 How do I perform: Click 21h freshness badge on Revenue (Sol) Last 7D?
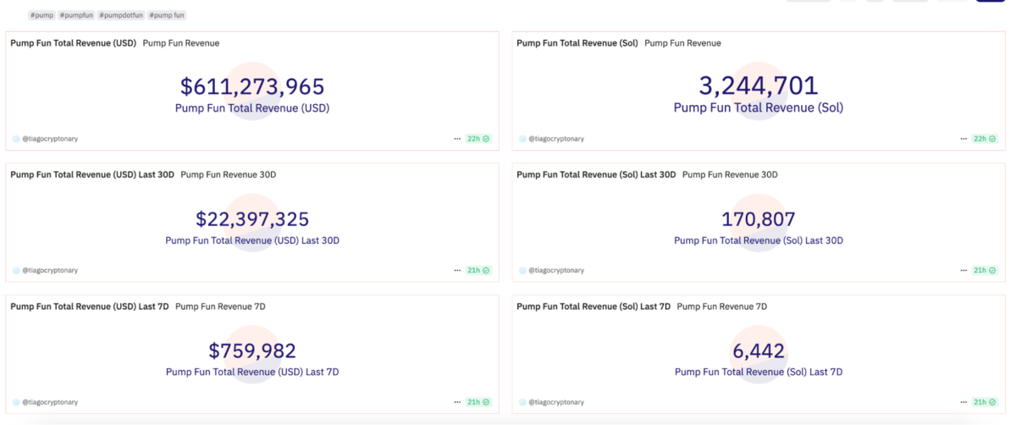pyautogui.click(x=985, y=402)
